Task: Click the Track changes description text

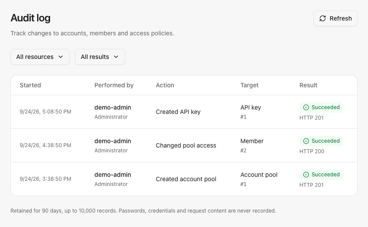Action: pyautogui.click(x=92, y=33)
